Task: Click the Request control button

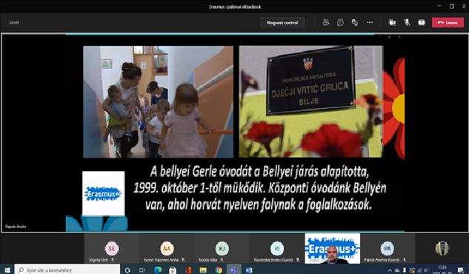Action: click(282, 22)
